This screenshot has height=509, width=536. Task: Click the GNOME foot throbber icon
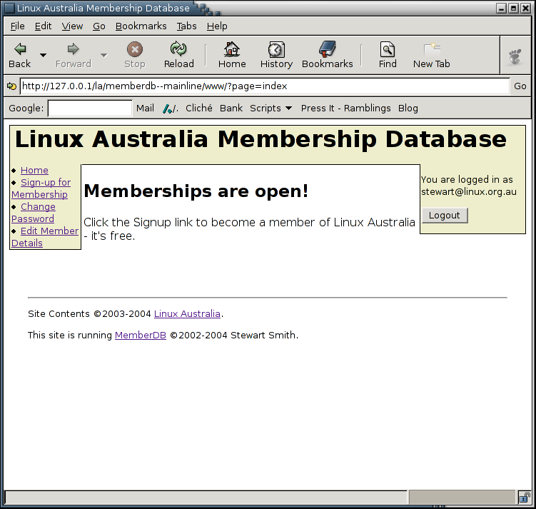[x=515, y=56]
